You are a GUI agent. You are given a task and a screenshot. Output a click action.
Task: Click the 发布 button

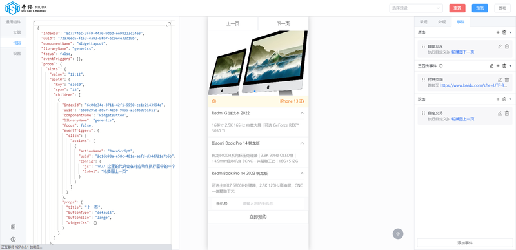[502, 8]
